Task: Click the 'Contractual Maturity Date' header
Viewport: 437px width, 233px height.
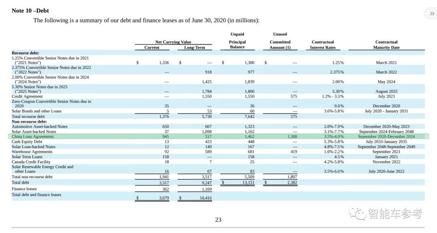Action: pos(386,44)
